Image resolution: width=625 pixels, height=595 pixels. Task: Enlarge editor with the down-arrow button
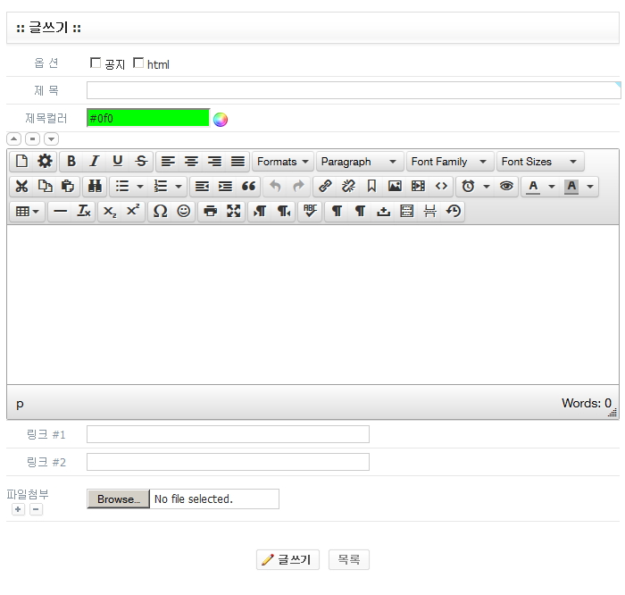[x=51, y=138]
